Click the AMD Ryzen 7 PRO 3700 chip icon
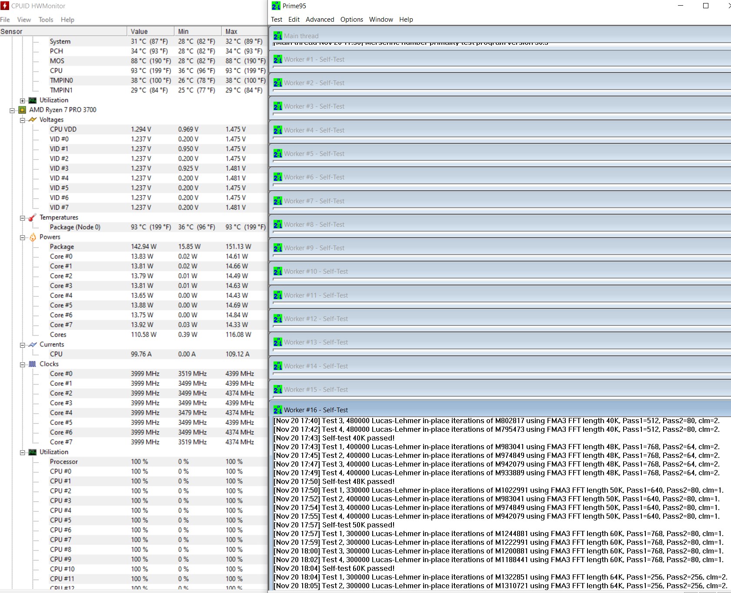Image resolution: width=731 pixels, height=593 pixels. [x=22, y=110]
